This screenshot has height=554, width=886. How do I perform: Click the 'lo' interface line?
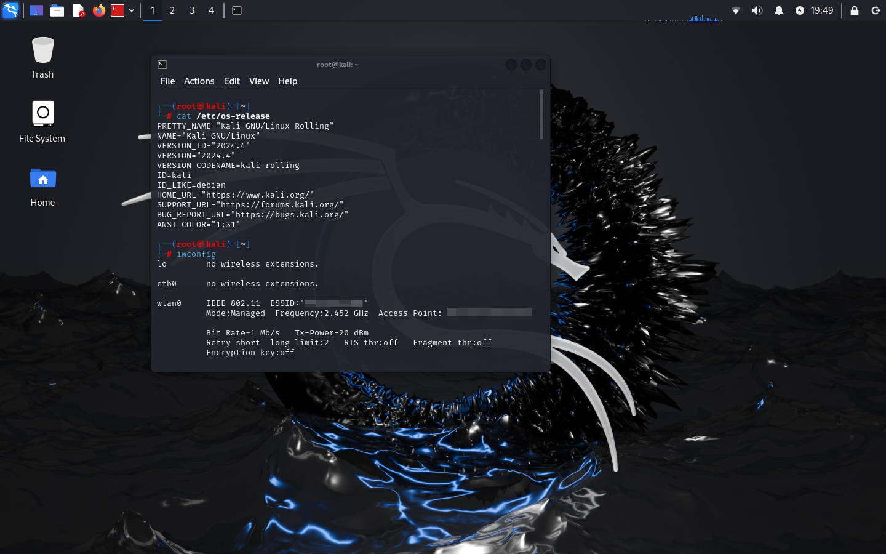[x=238, y=264]
